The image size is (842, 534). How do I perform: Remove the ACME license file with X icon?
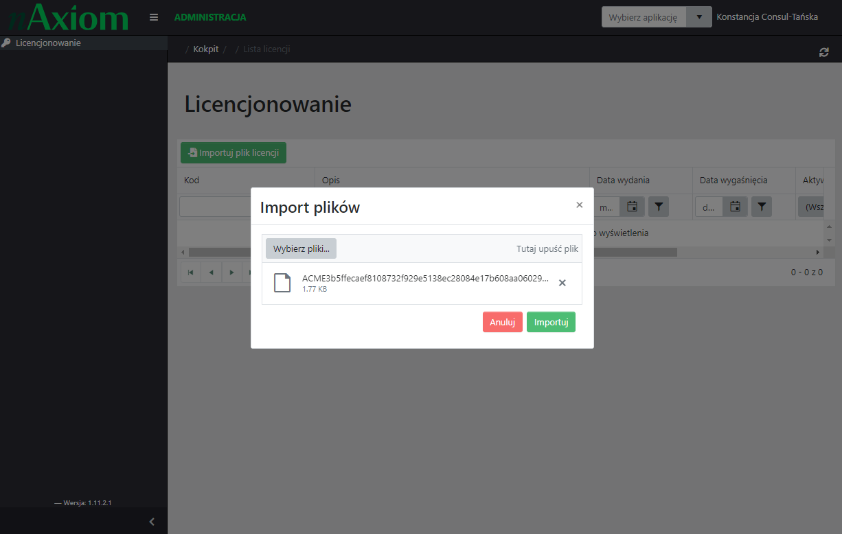pos(562,282)
